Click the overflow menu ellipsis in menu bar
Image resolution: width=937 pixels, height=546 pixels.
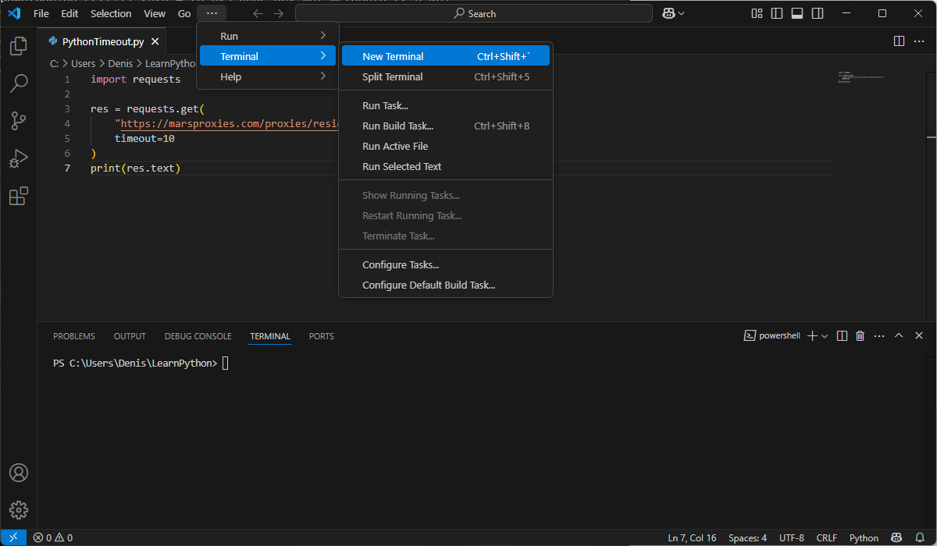coord(212,13)
